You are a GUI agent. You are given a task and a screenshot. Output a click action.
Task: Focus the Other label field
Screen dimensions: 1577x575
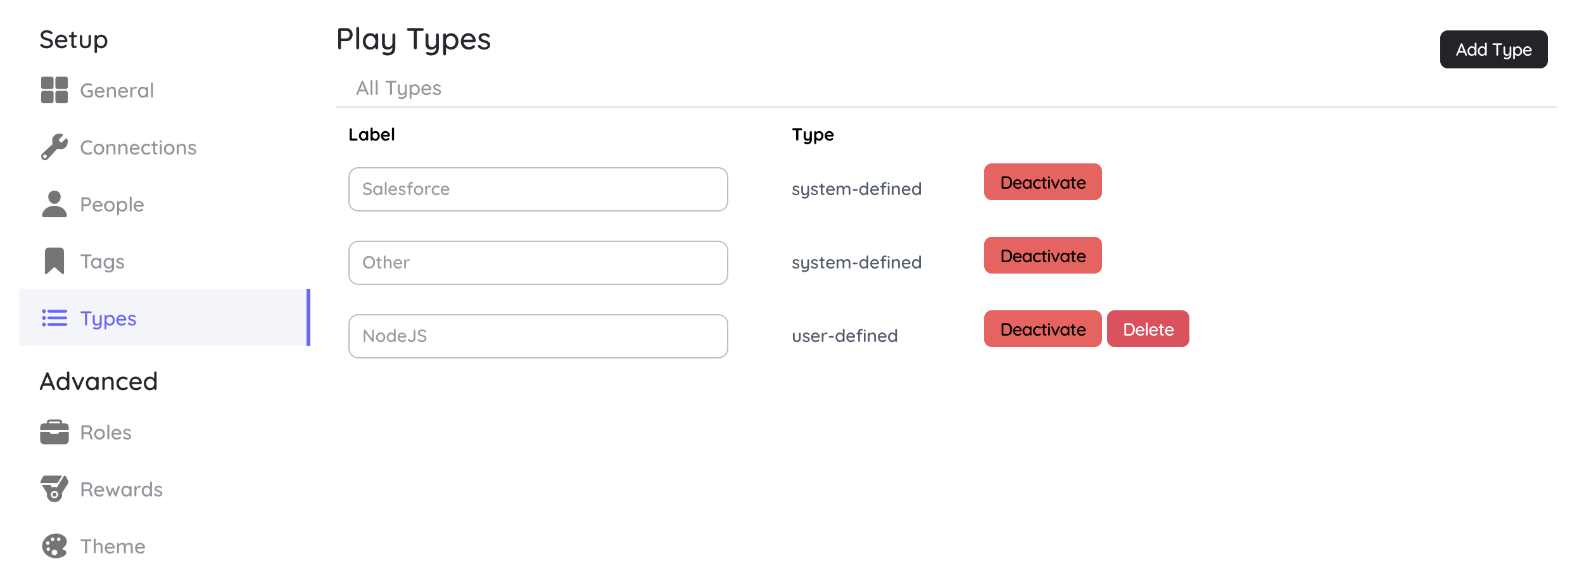point(538,263)
